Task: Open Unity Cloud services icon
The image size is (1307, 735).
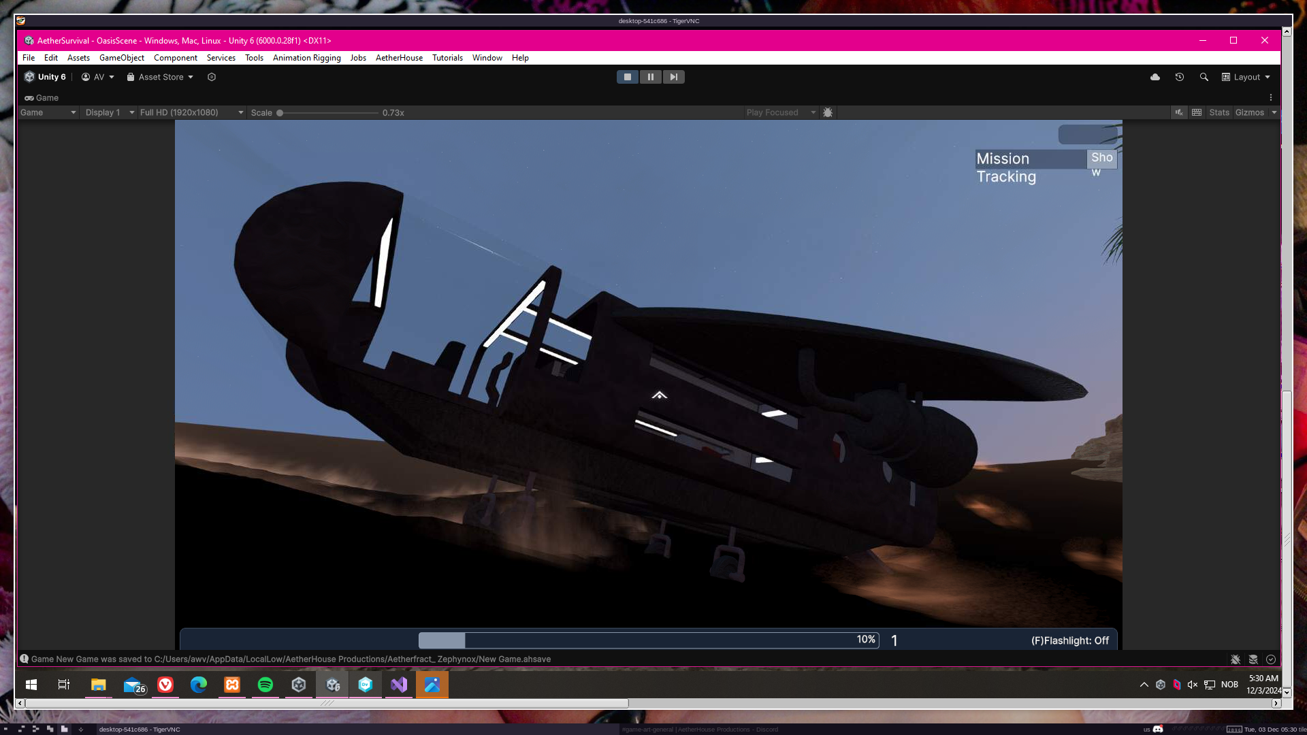Action: [1155, 77]
